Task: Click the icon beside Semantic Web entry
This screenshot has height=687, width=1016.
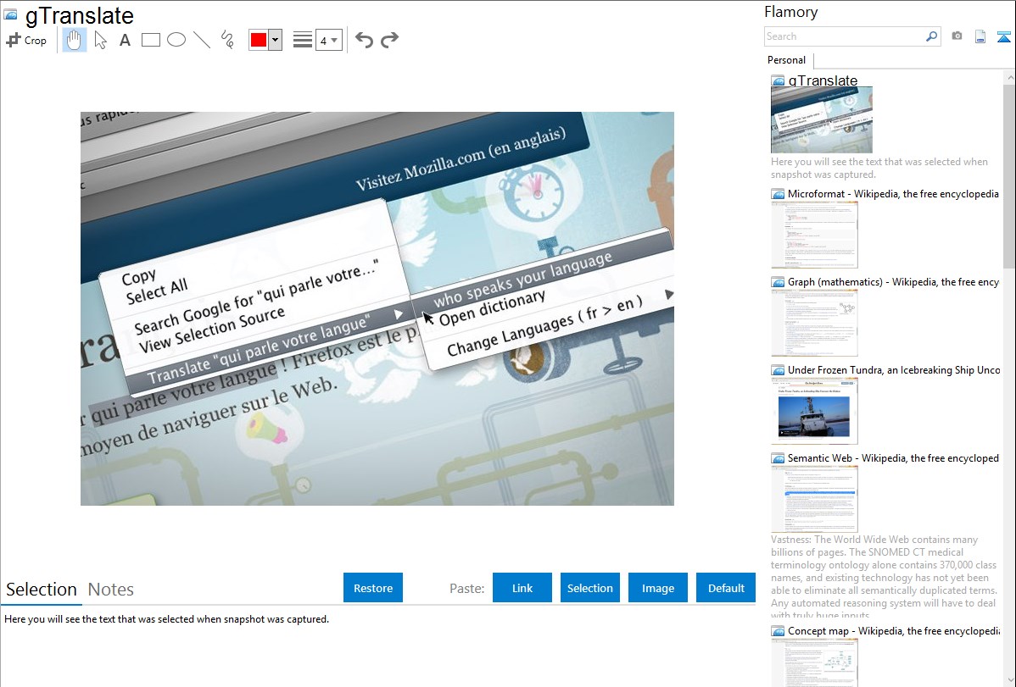Action: coord(778,458)
